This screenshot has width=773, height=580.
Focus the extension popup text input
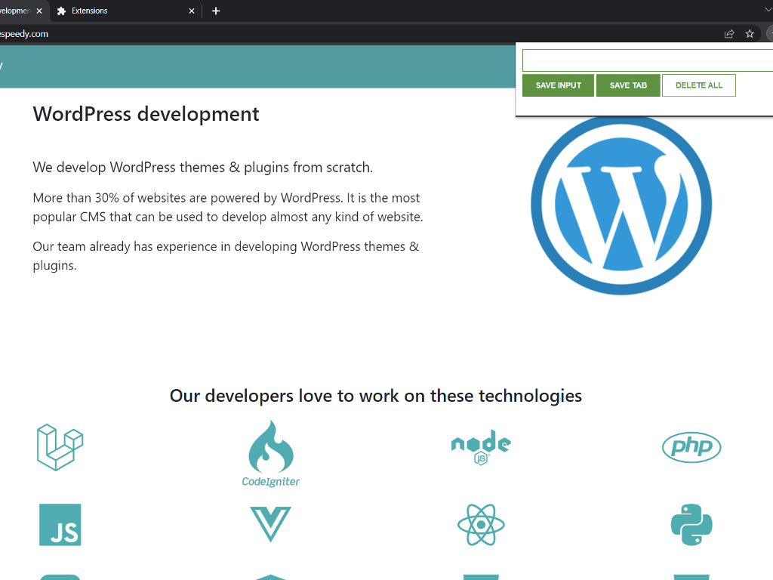tap(648, 60)
